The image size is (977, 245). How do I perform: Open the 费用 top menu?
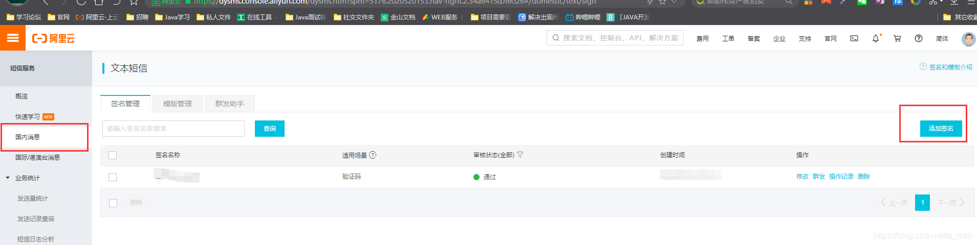tap(703, 39)
